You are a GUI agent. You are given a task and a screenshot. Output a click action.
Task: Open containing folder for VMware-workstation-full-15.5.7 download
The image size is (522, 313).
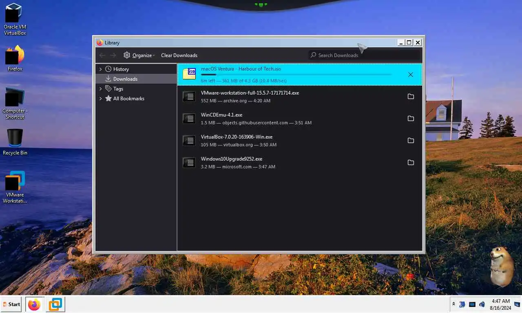(411, 97)
